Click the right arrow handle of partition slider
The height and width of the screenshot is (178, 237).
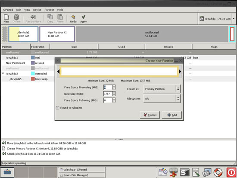(180, 72)
